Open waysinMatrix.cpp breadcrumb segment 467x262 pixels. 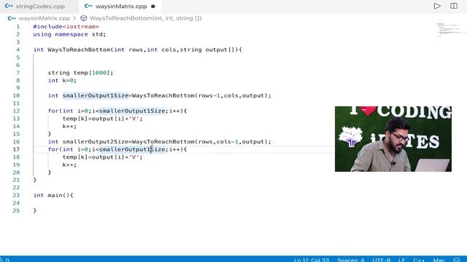(44, 18)
